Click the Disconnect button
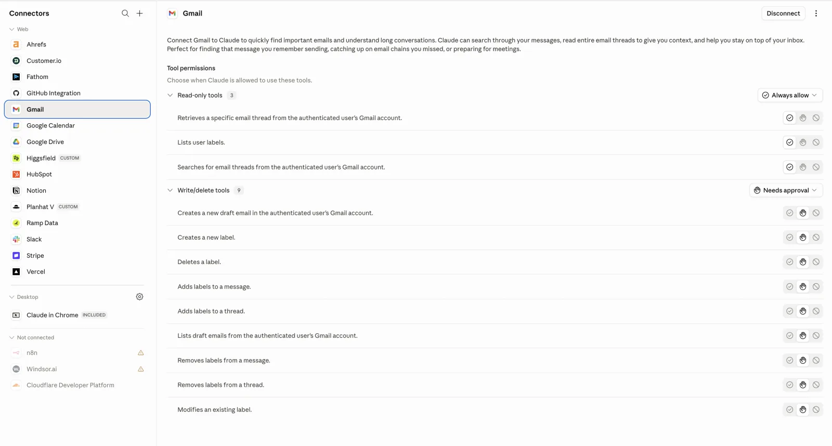 (x=783, y=14)
